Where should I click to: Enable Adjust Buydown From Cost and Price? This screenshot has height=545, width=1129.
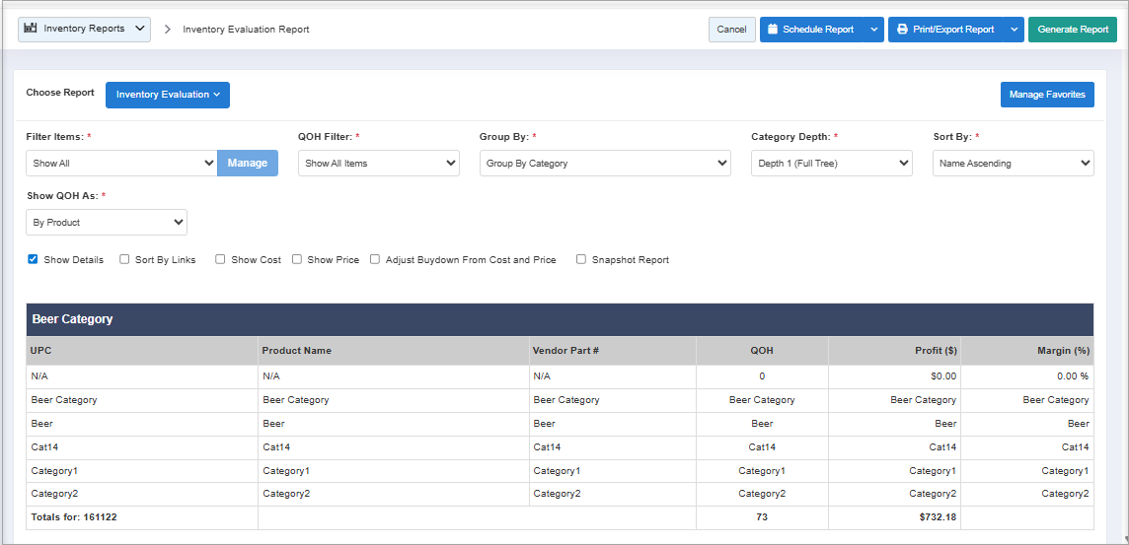click(x=375, y=260)
